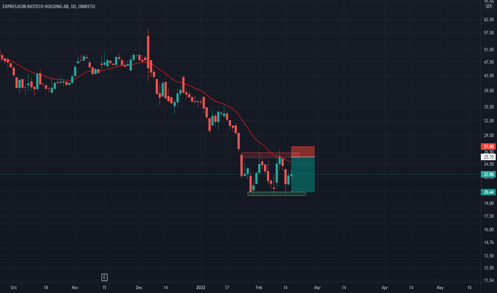Click the May date label
Screen dimensions: 497x293
(x=440, y=288)
